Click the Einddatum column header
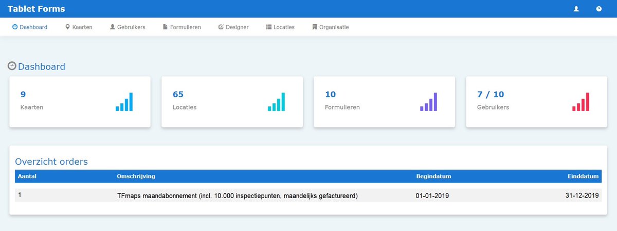Viewport: 617px width, 231px height. tap(583, 176)
